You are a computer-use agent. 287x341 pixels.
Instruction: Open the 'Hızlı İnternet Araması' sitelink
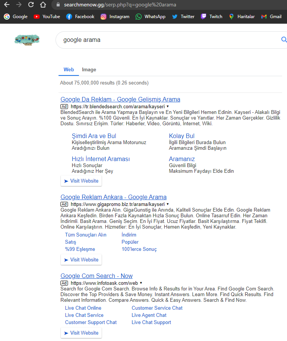[100, 159]
